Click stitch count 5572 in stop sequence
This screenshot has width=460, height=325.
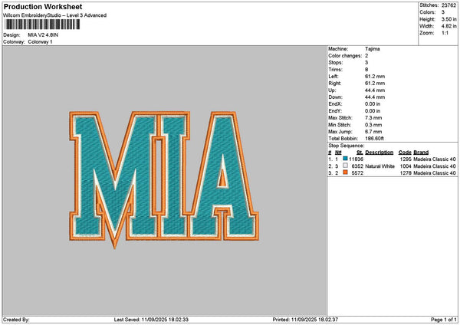click(357, 173)
